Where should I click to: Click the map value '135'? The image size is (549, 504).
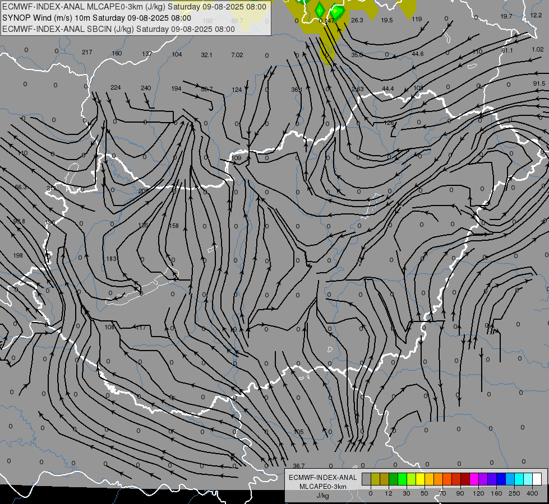pyautogui.click(x=143, y=225)
